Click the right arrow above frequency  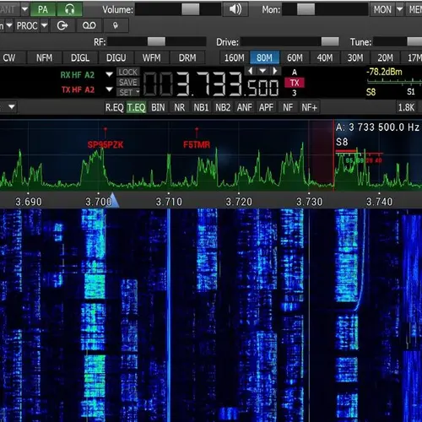point(275,71)
